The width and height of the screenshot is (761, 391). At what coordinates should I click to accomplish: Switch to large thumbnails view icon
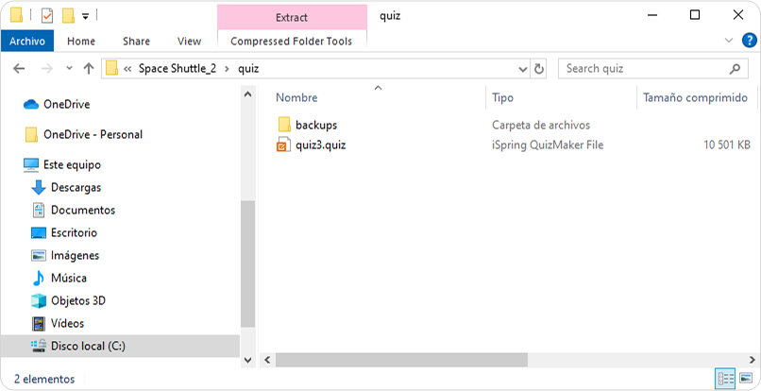tap(746, 378)
